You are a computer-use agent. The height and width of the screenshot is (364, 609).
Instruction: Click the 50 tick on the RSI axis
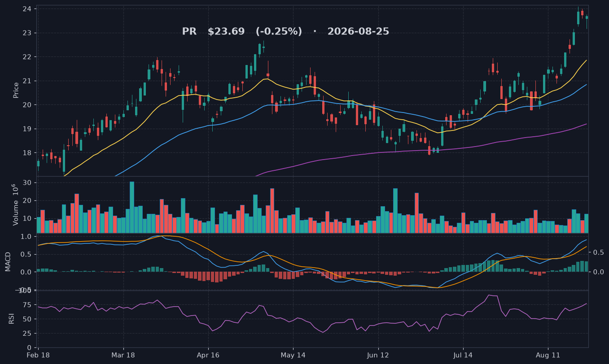[x=27, y=319]
